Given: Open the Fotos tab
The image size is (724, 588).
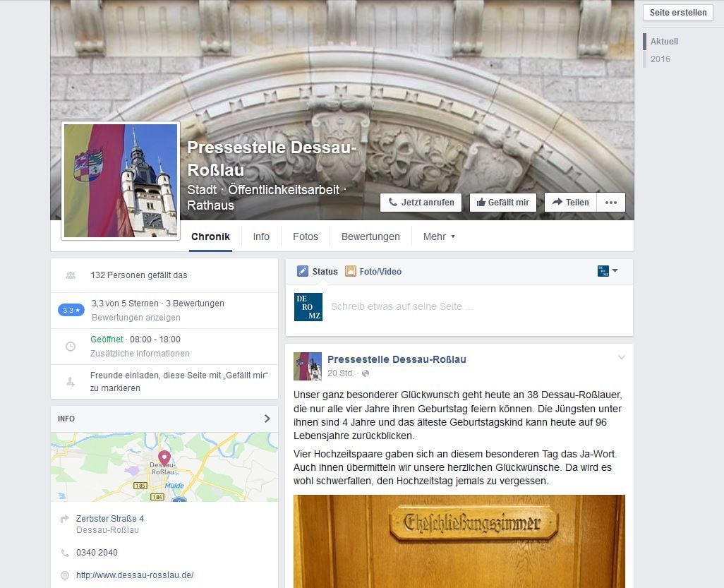Looking at the screenshot, I should coord(306,236).
